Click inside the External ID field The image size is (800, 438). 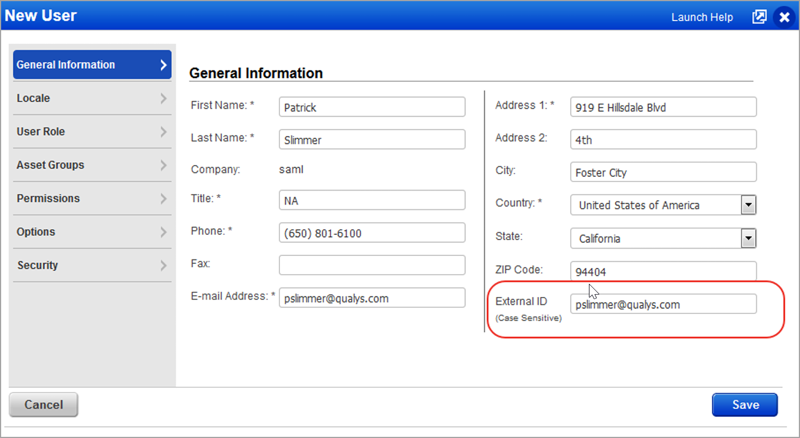coord(663,304)
